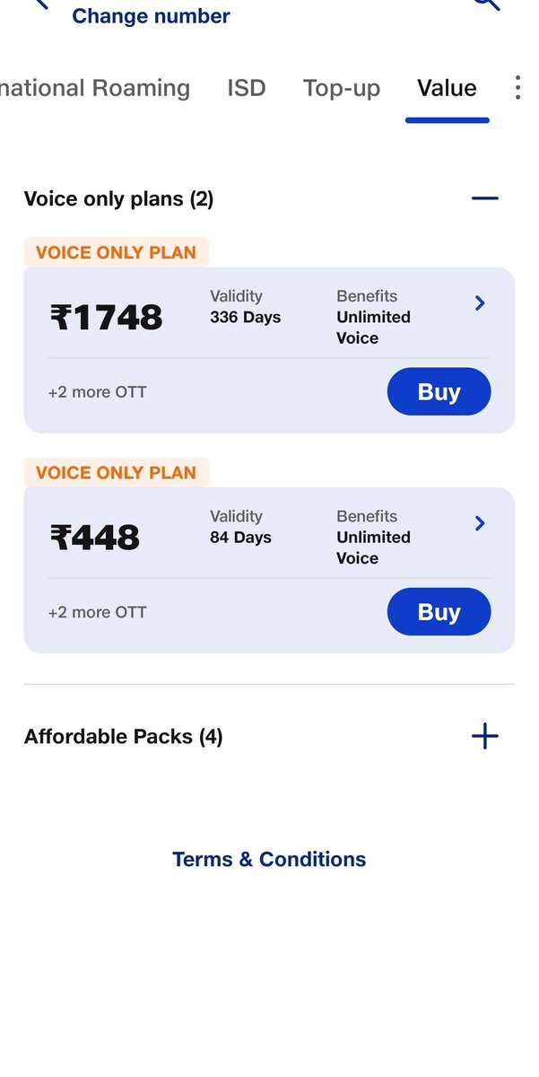Tap the Voice only plans (2) heading
This screenshot has width=539, height=1077.
point(118,198)
